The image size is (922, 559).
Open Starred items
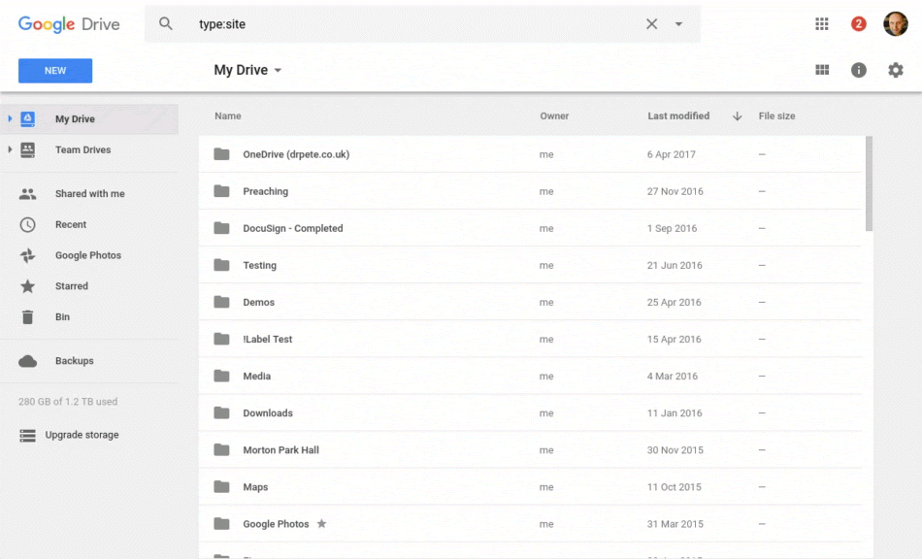click(89, 286)
